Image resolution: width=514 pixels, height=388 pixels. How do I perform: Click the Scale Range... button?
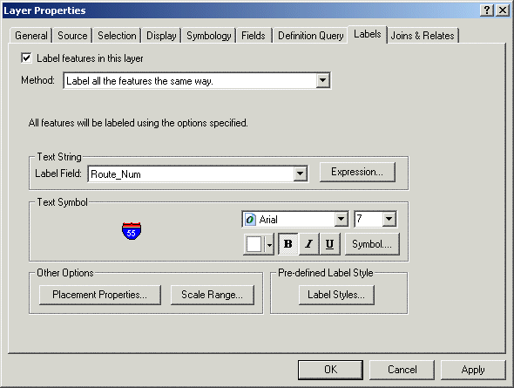point(213,295)
